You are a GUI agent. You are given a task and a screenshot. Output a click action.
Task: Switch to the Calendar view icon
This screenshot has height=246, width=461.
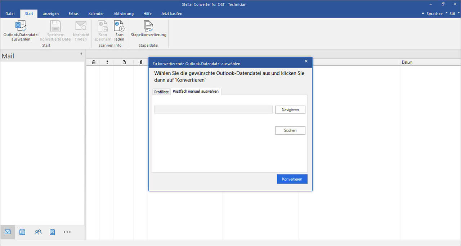22,232
